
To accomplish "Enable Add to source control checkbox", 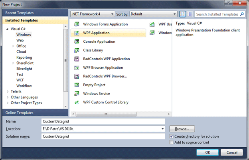I will click(x=171, y=142).
